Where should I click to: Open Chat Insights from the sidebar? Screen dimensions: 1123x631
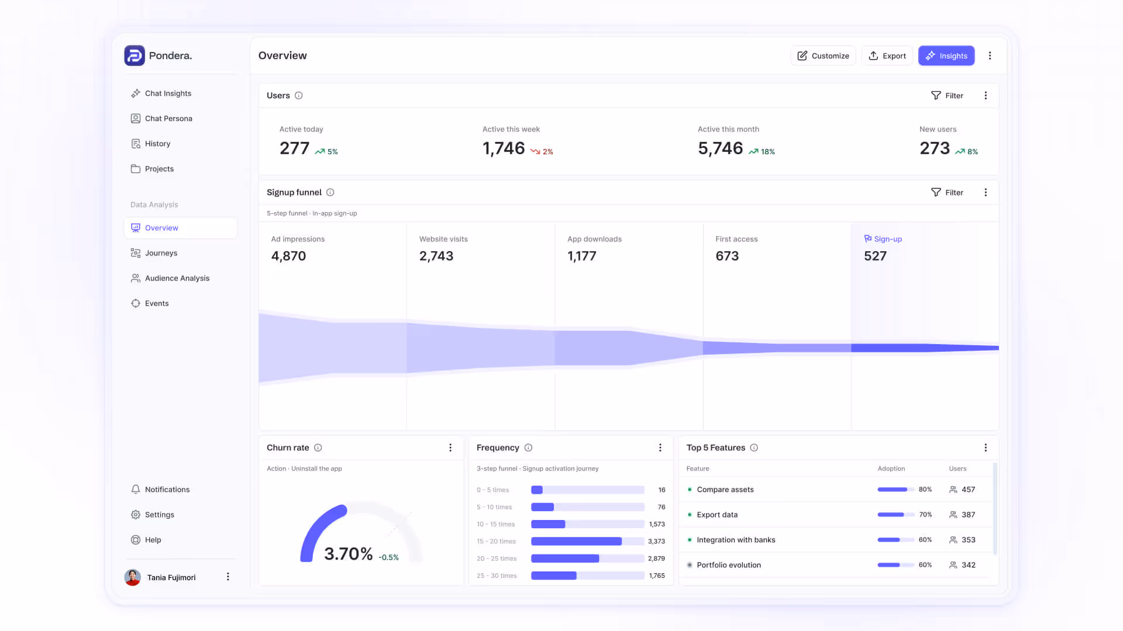pyautogui.click(x=168, y=93)
